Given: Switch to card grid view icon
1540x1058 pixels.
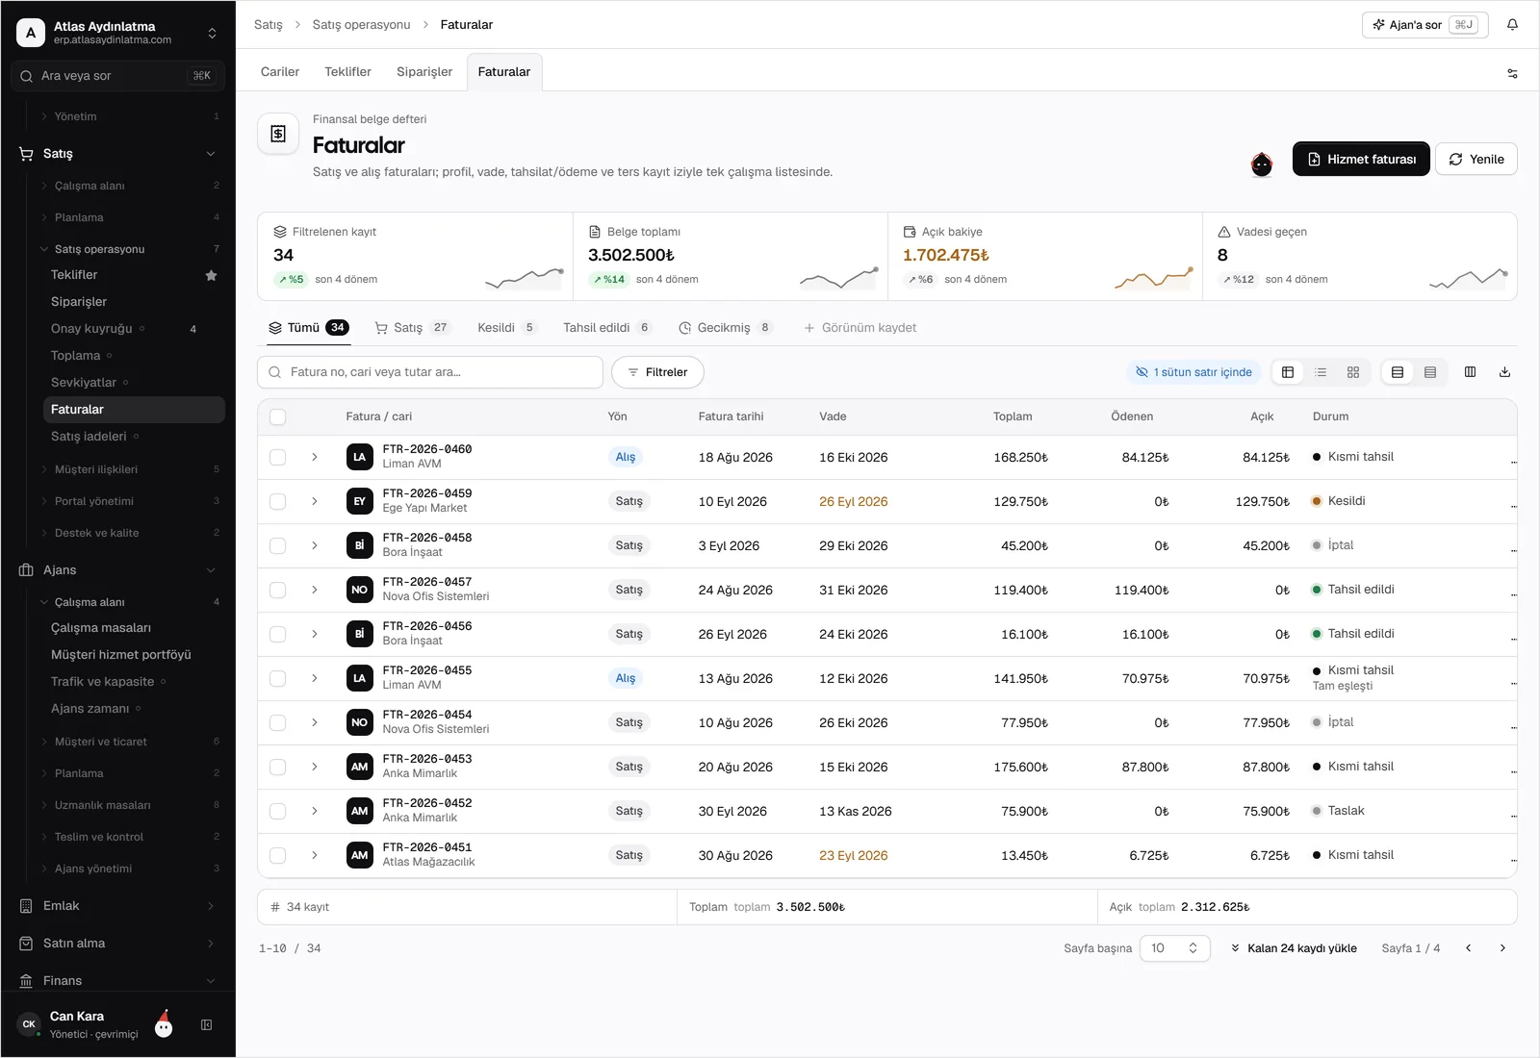Looking at the screenshot, I should (x=1353, y=372).
